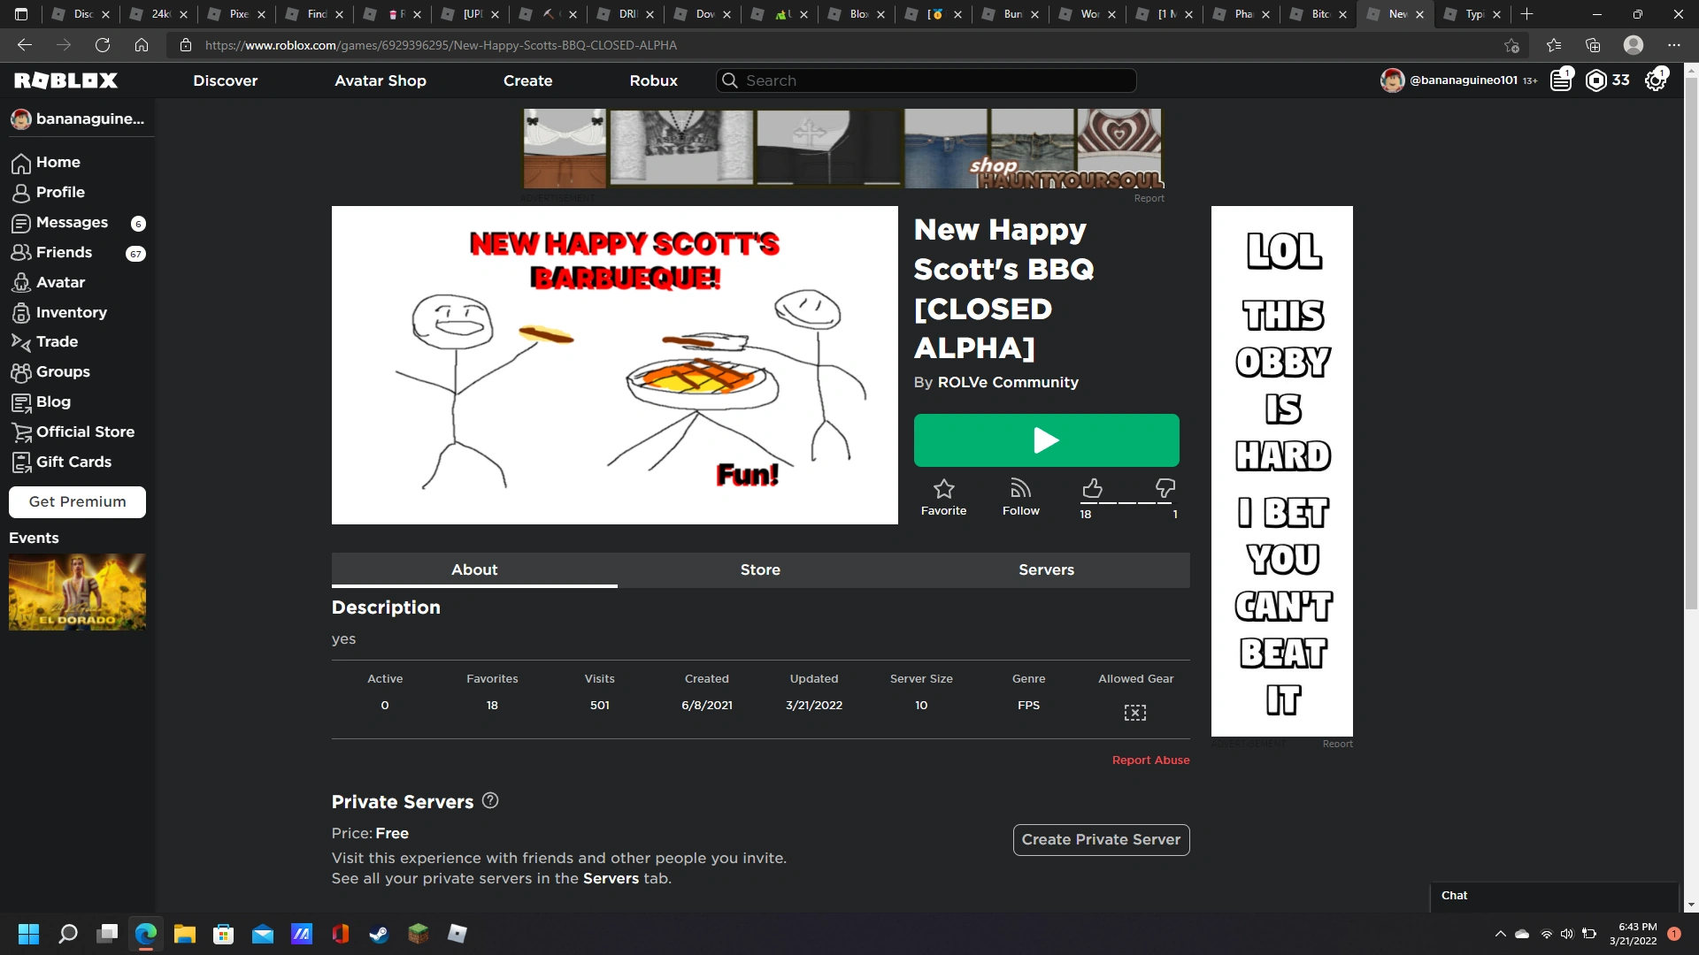Image resolution: width=1699 pixels, height=955 pixels.
Task: Click the Follow feed icon
Action: point(1020,489)
